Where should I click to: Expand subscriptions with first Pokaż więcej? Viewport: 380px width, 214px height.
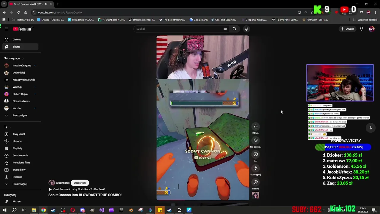[x=20, y=115]
